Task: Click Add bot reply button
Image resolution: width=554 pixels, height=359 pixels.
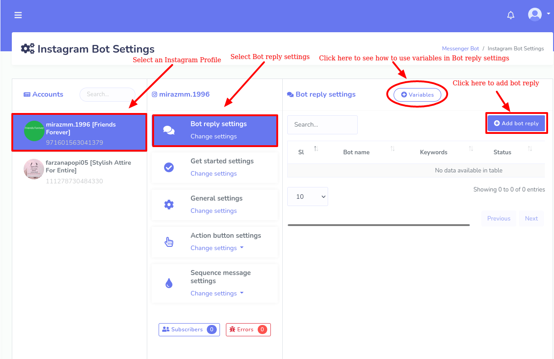Action: click(516, 123)
